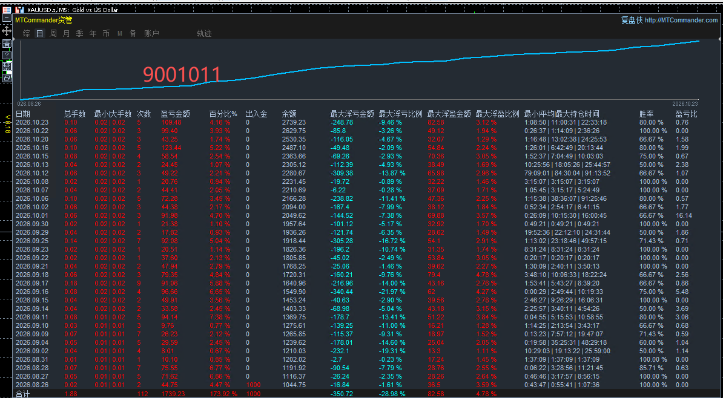Open the 季 quarterly tab
Screen dimensions: 723x398
pos(80,34)
